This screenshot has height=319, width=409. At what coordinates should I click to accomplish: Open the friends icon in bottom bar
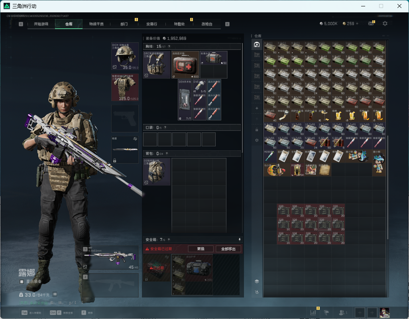tap(342, 312)
